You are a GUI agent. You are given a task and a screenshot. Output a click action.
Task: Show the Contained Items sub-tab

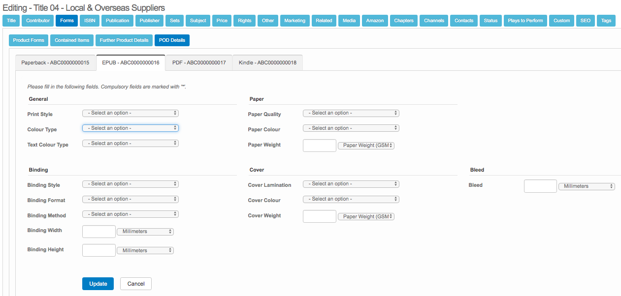click(72, 40)
